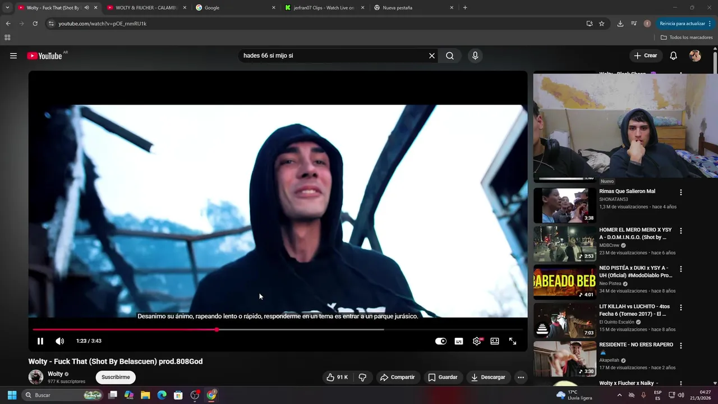Switch to WOLTY & FIUCHER - CALAMBU tab

pyautogui.click(x=146, y=8)
